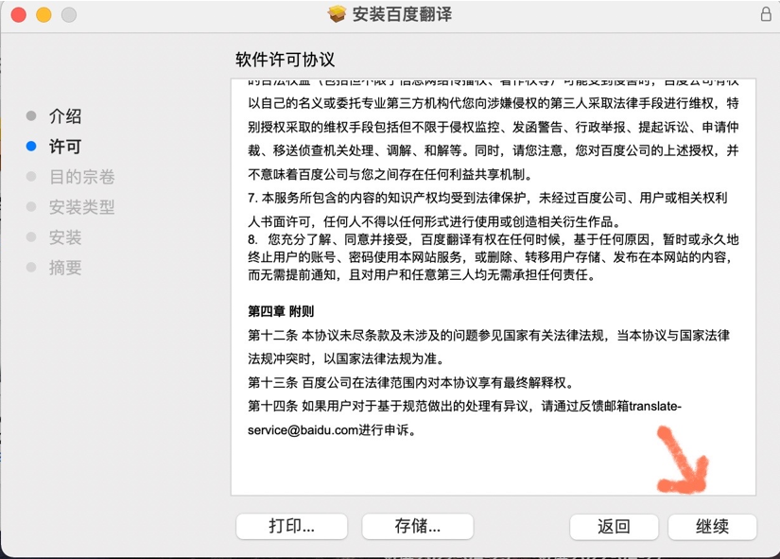
Task: Click the blue bullet beside 许可
Action: pyautogui.click(x=31, y=146)
